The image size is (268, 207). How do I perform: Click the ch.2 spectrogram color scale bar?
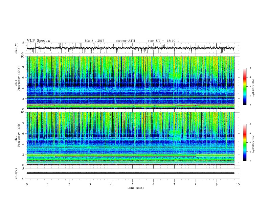click(x=245, y=142)
